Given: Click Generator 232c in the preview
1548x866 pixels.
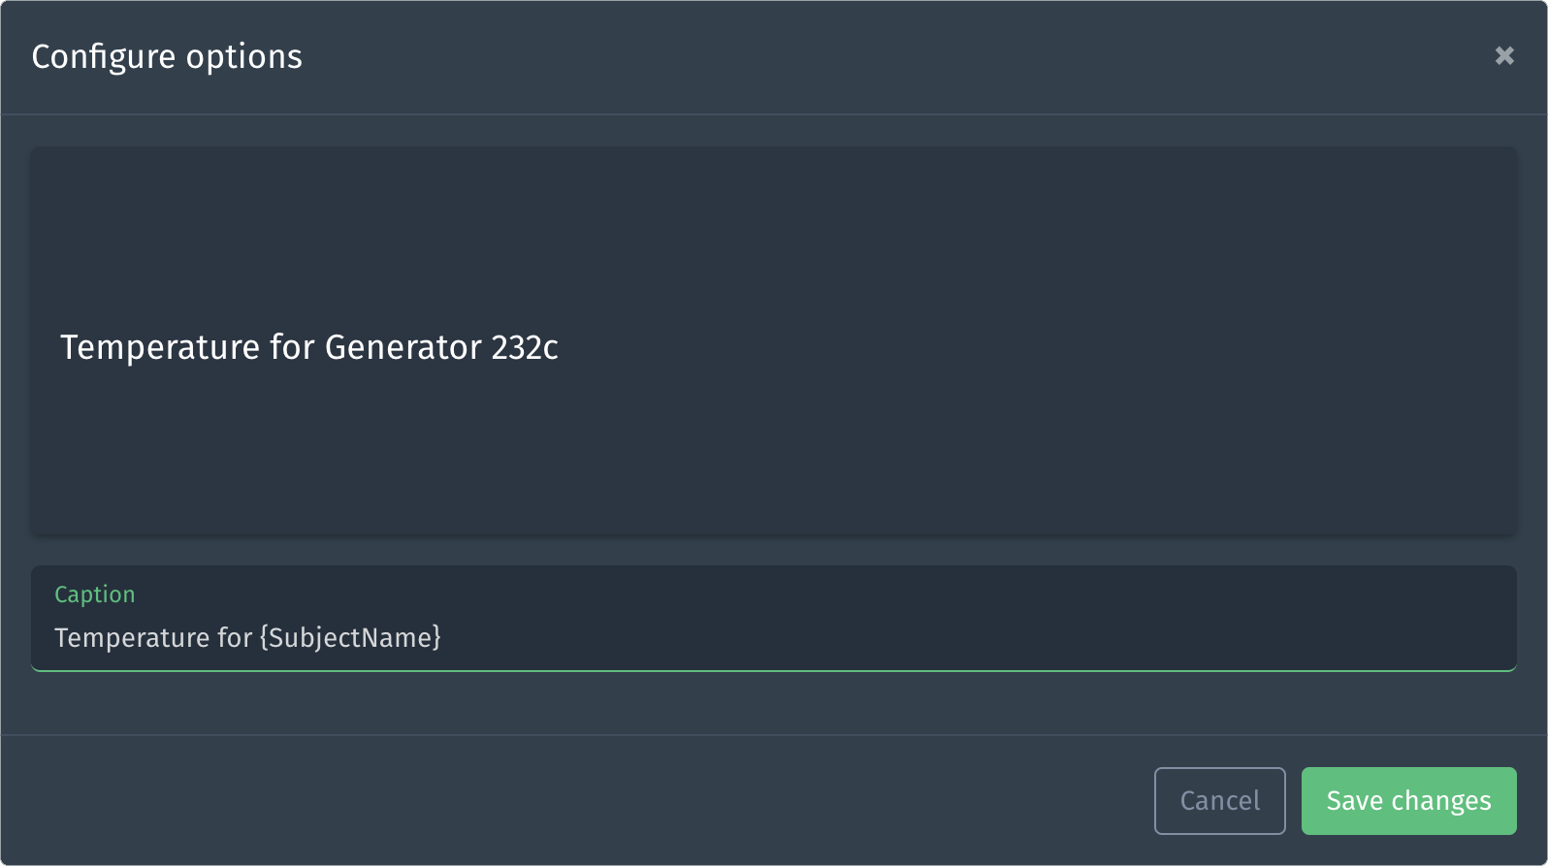Looking at the screenshot, I should tap(441, 347).
